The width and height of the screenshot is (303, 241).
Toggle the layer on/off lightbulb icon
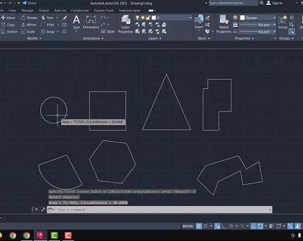point(137,18)
